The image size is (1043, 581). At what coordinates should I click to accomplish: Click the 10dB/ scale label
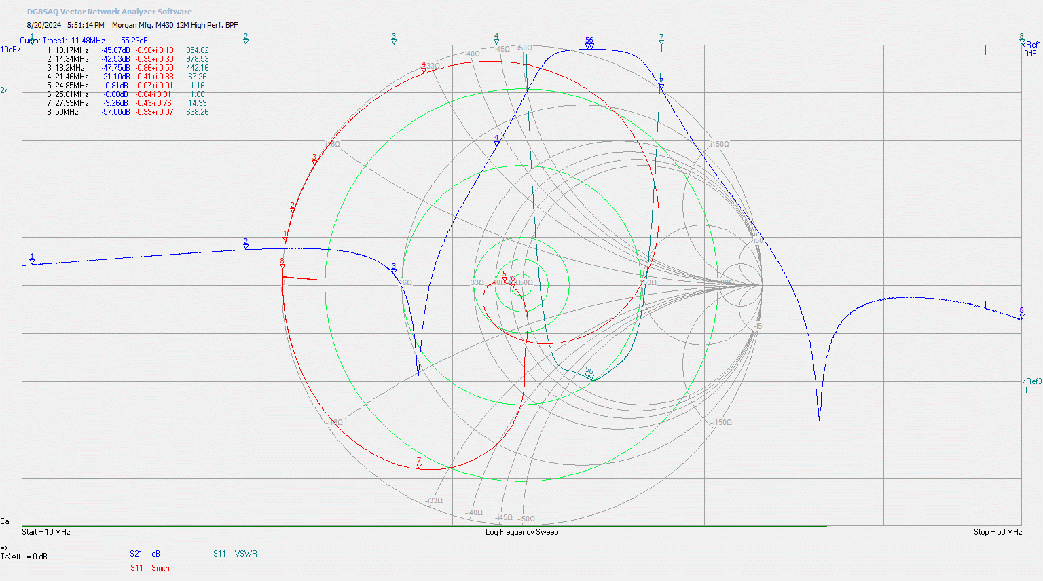[x=10, y=50]
